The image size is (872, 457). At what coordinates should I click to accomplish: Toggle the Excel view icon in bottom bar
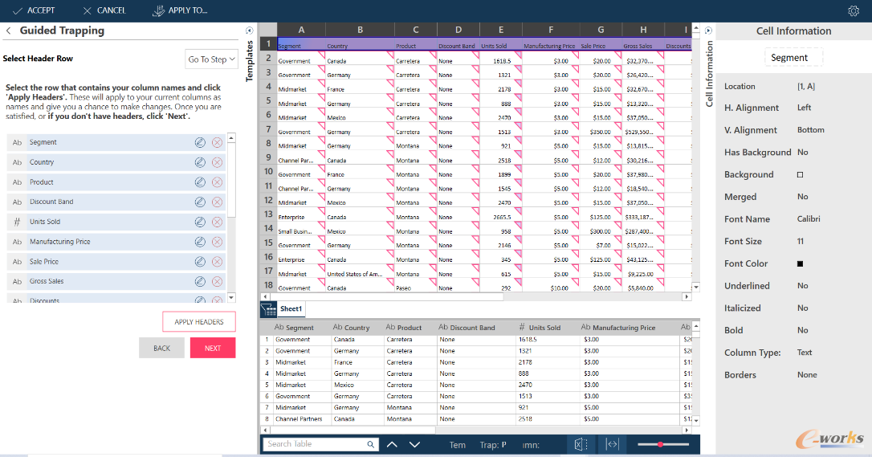pyautogui.click(x=580, y=444)
